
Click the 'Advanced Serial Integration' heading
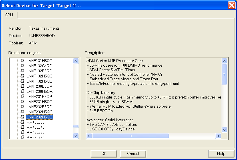click(x=110, y=120)
